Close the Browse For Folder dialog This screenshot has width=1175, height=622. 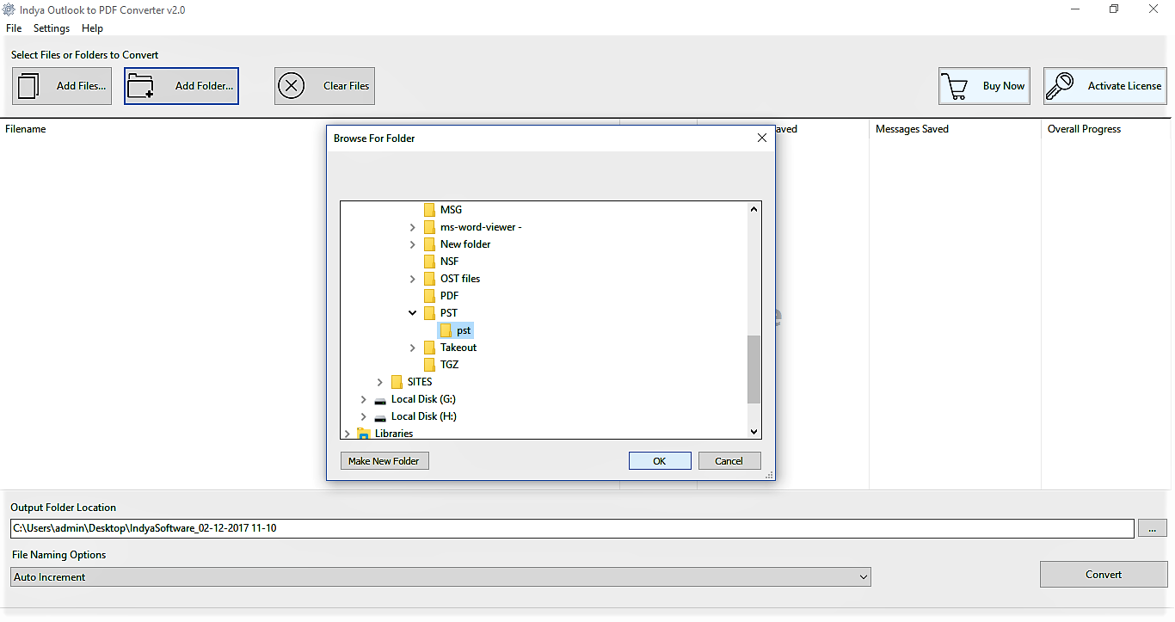(x=761, y=138)
